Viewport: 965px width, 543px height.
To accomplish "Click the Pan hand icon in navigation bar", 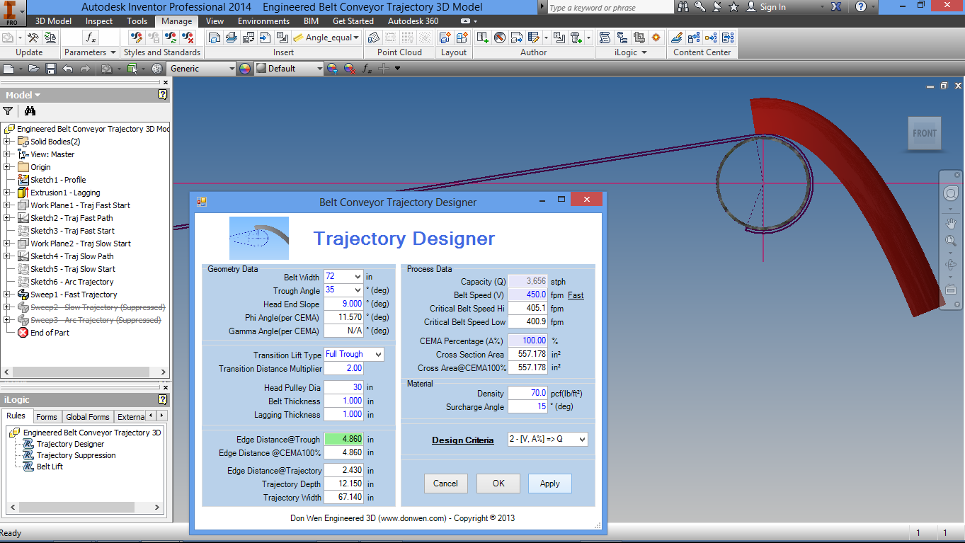I will (x=951, y=222).
